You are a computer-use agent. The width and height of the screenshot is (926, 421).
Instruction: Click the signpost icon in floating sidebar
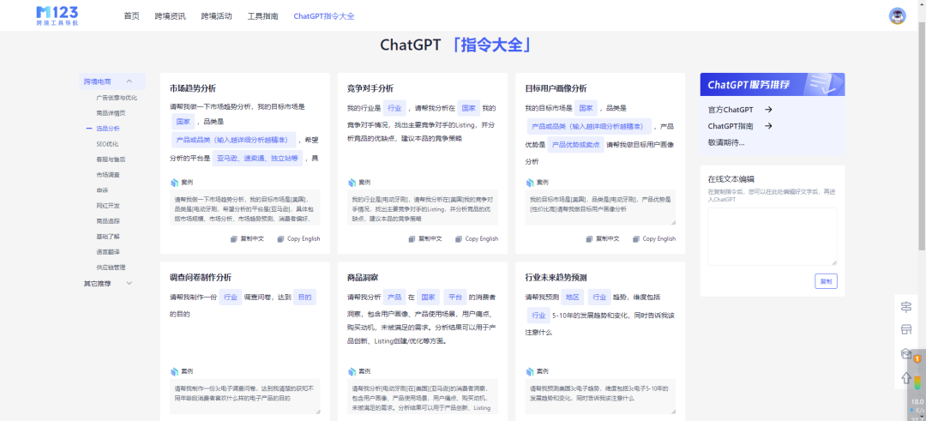coord(905,307)
